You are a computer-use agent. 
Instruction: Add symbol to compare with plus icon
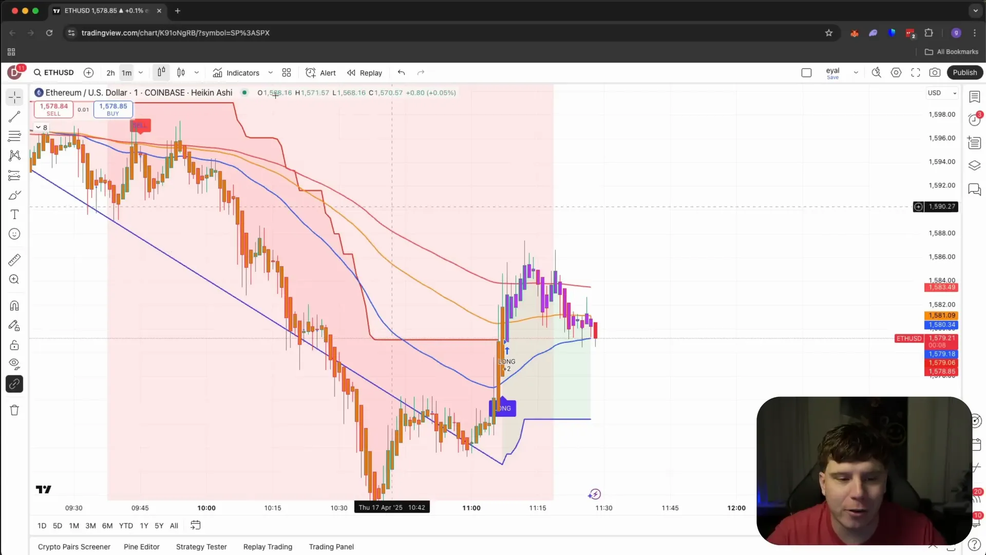tap(88, 72)
